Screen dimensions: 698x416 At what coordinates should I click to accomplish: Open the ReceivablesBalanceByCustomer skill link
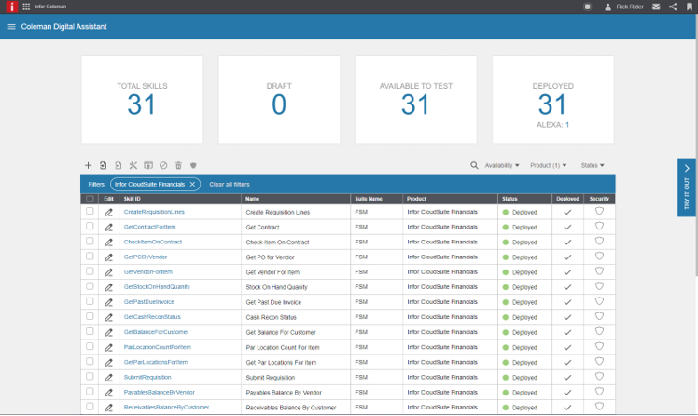pos(166,407)
